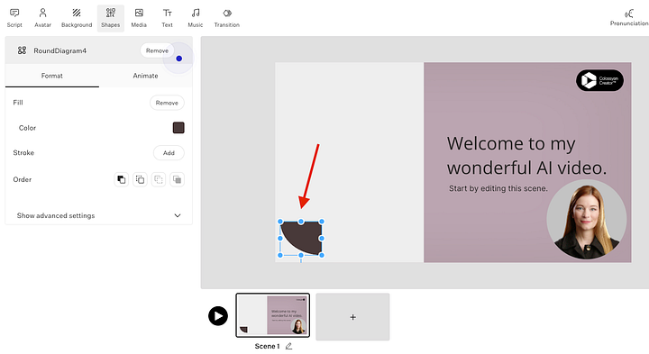Select the Scene 1 thumbnail

(x=273, y=315)
